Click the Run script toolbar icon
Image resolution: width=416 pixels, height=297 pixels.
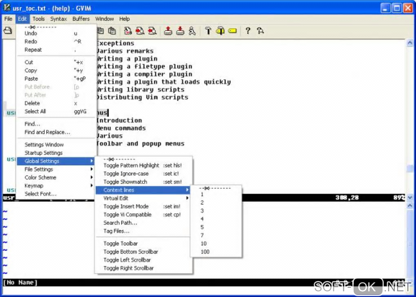point(192,31)
